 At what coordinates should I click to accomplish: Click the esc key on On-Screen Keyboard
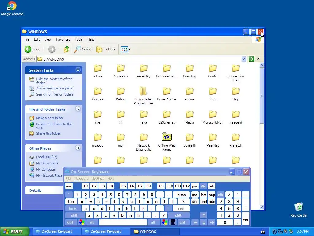69,186
